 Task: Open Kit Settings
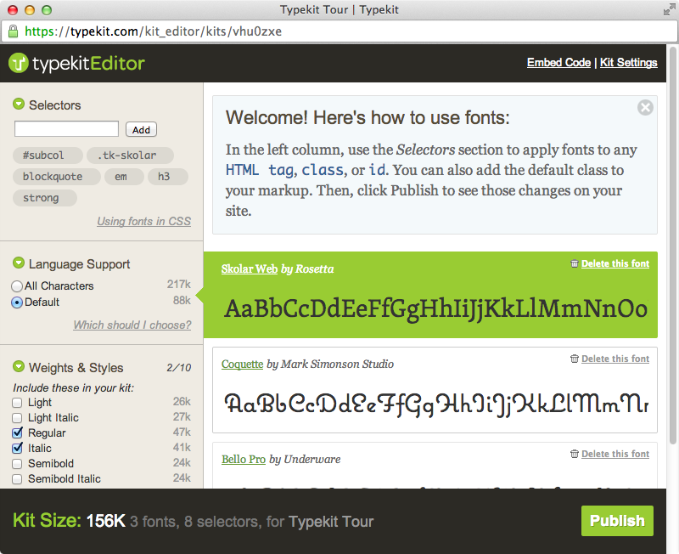[629, 63]
